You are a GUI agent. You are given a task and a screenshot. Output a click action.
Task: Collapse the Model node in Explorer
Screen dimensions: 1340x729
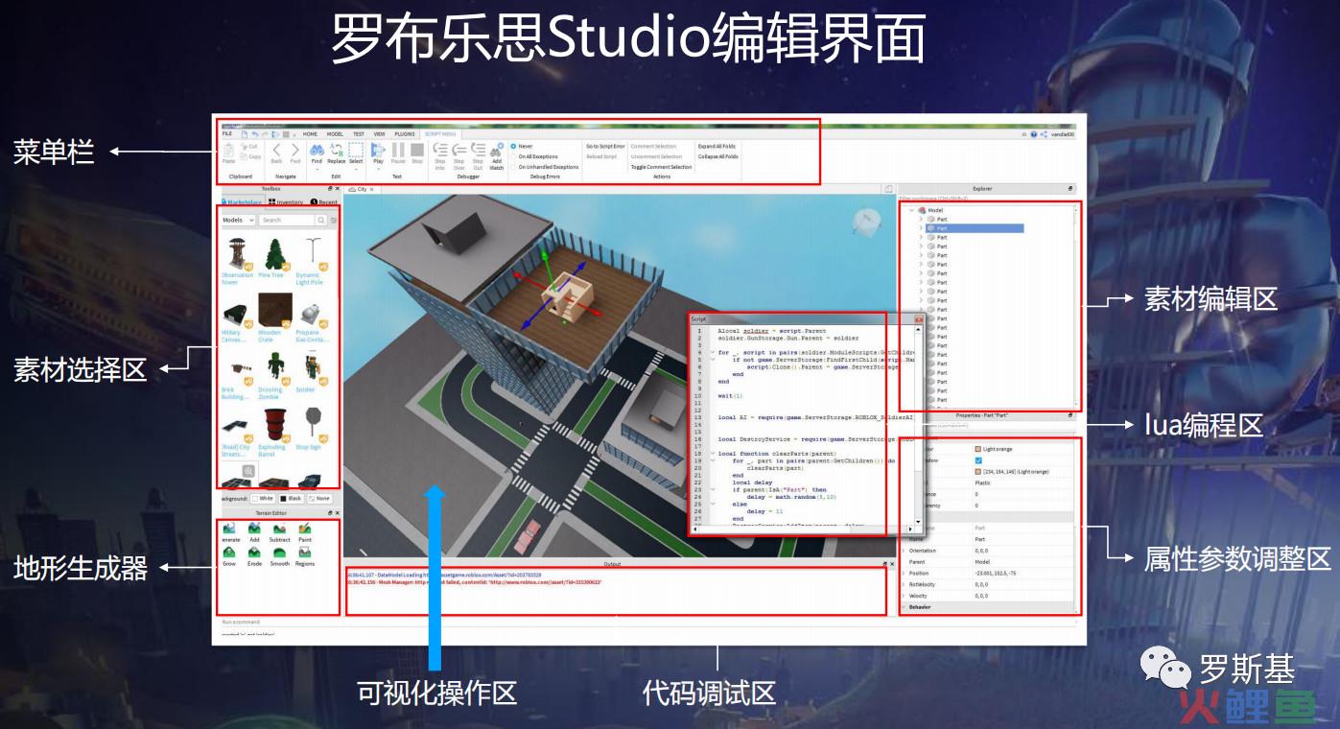(x=911, y=210)
